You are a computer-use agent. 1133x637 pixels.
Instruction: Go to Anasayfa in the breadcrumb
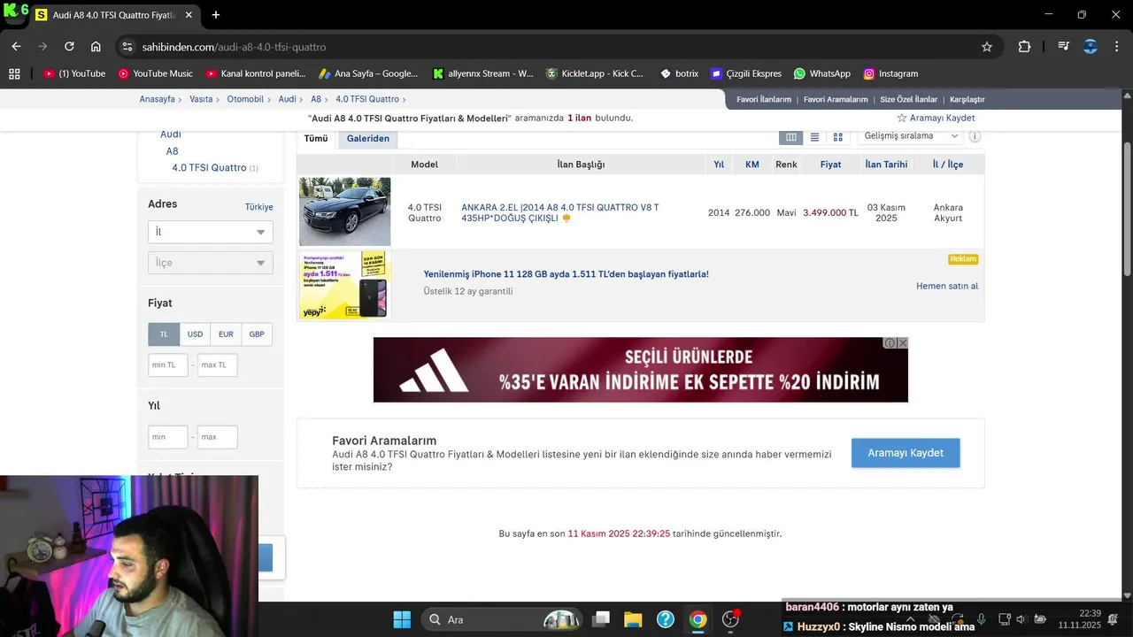click(x=158, y=99)
